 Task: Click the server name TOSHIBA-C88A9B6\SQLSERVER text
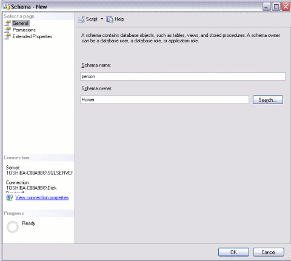pyautogui.click(x=39, y=173)
